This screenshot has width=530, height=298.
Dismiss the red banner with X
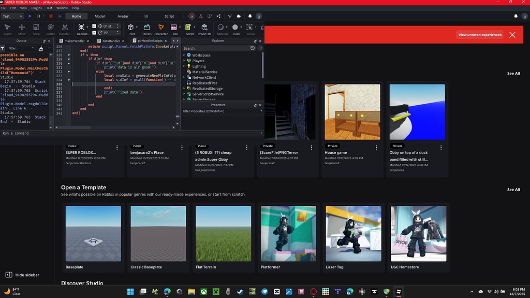[x=512, y=35]
